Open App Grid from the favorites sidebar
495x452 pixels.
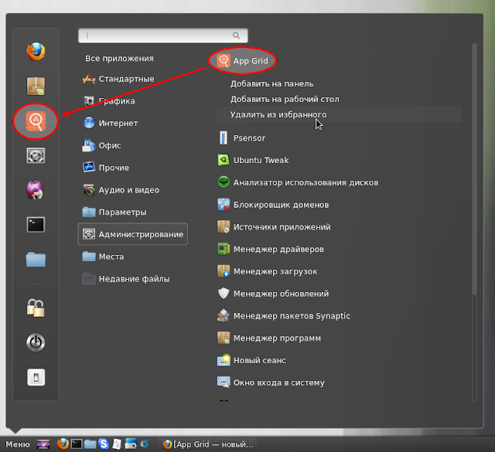click(36, 121)
